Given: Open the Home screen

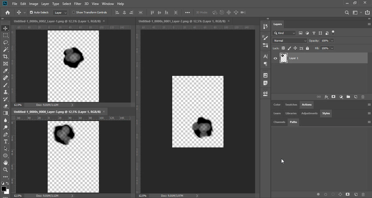Looking at the screenshot, I should [x=8, y=12].
